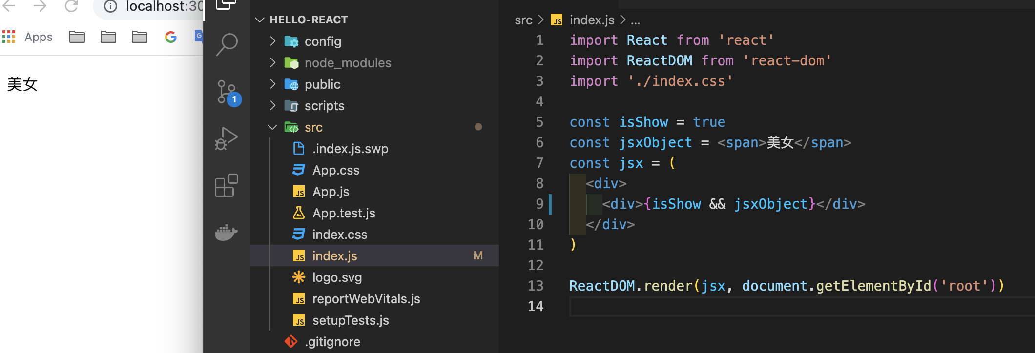
Task: Click the .gitignore git icon
Action: (x=291, y=342)
